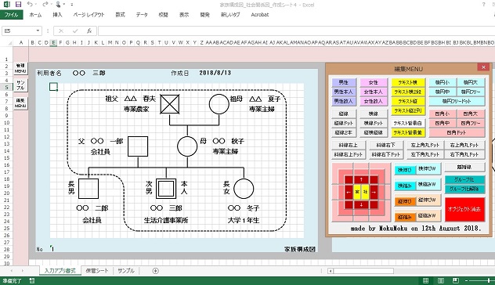
Task: Click the macro record icon in status bar
Action: (x=32, y=280)
